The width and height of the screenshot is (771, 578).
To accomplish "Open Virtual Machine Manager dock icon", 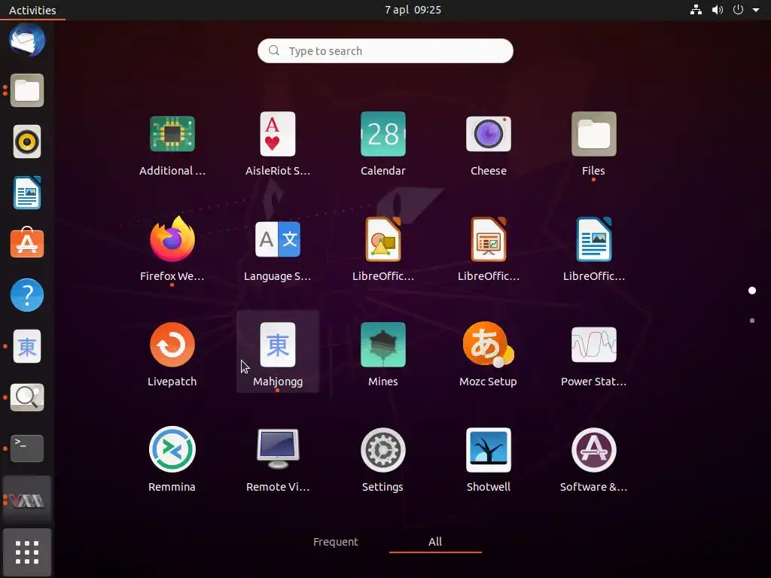I will (x=27, y=500).
